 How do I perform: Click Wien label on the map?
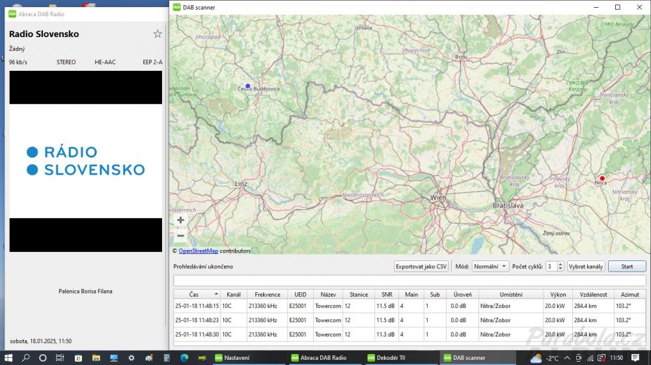(x=438, y=197)
